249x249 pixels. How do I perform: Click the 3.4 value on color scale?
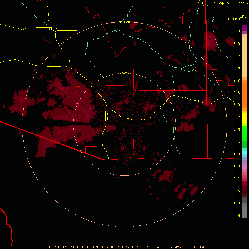coord(237,129)
